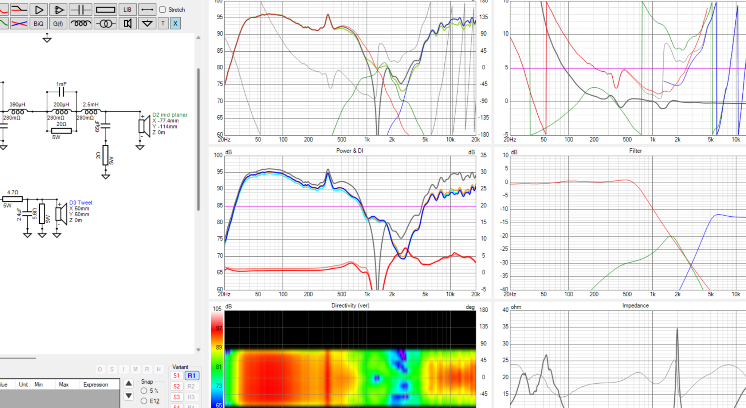Select the green curve filter tool
This screenshot has width=746, height=408.
(x=4, y=24)
